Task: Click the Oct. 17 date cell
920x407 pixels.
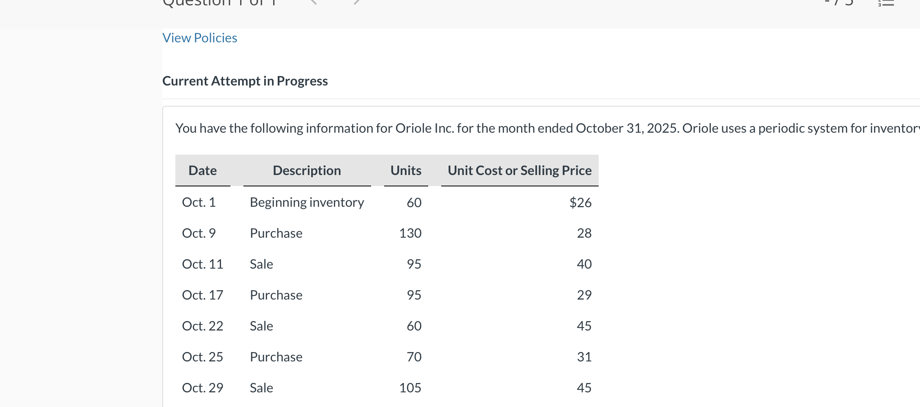Action: pyautogui.click(x=203, y=295)
